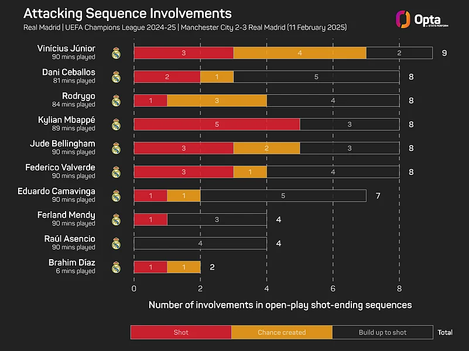The width and height of the screenshot is (469, 351).
Task: Click Real Madrid crest beside Dani Ceballos
Action: click(x=116, y=77)
